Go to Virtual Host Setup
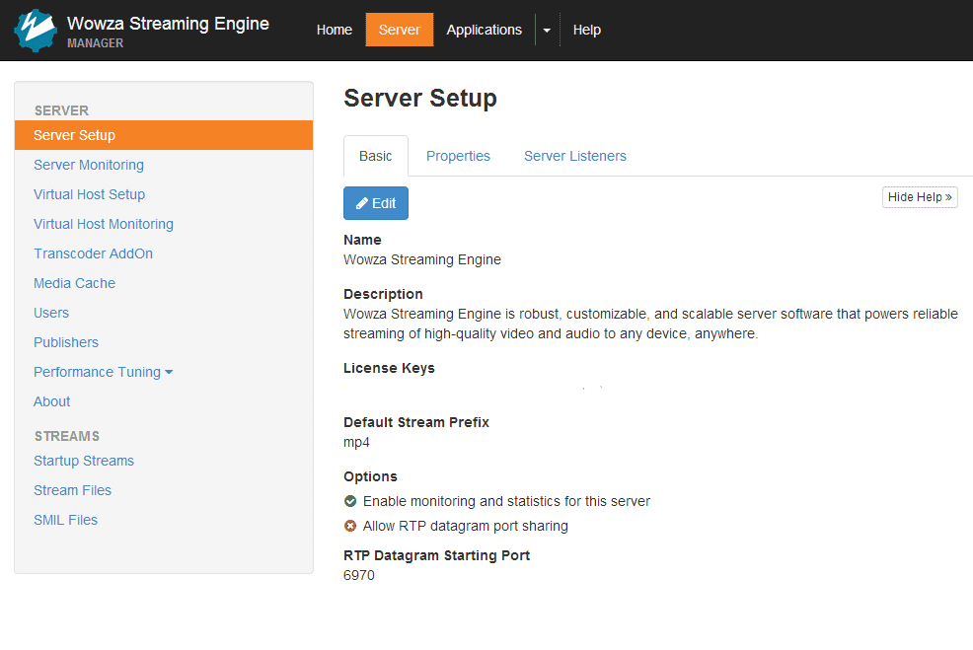The image size is (973, 650). (90, 194)
